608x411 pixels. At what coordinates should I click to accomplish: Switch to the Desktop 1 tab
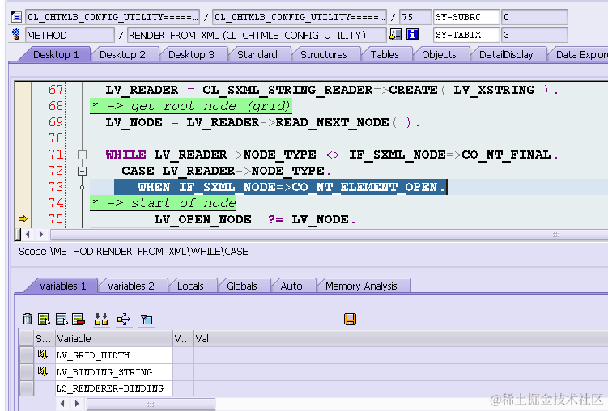pos(56,55)
